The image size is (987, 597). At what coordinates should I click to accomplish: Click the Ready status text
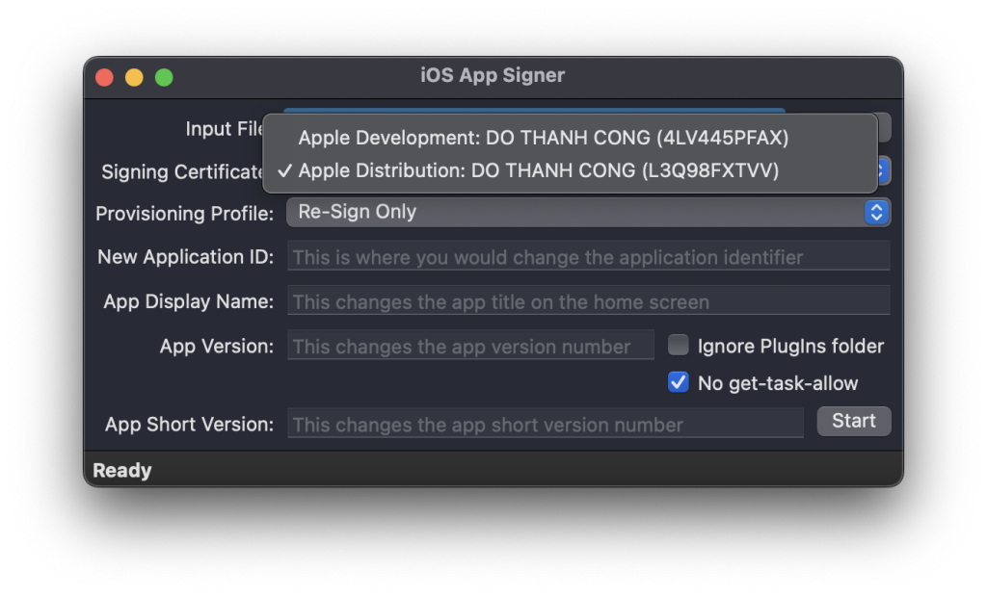(122, 471)
